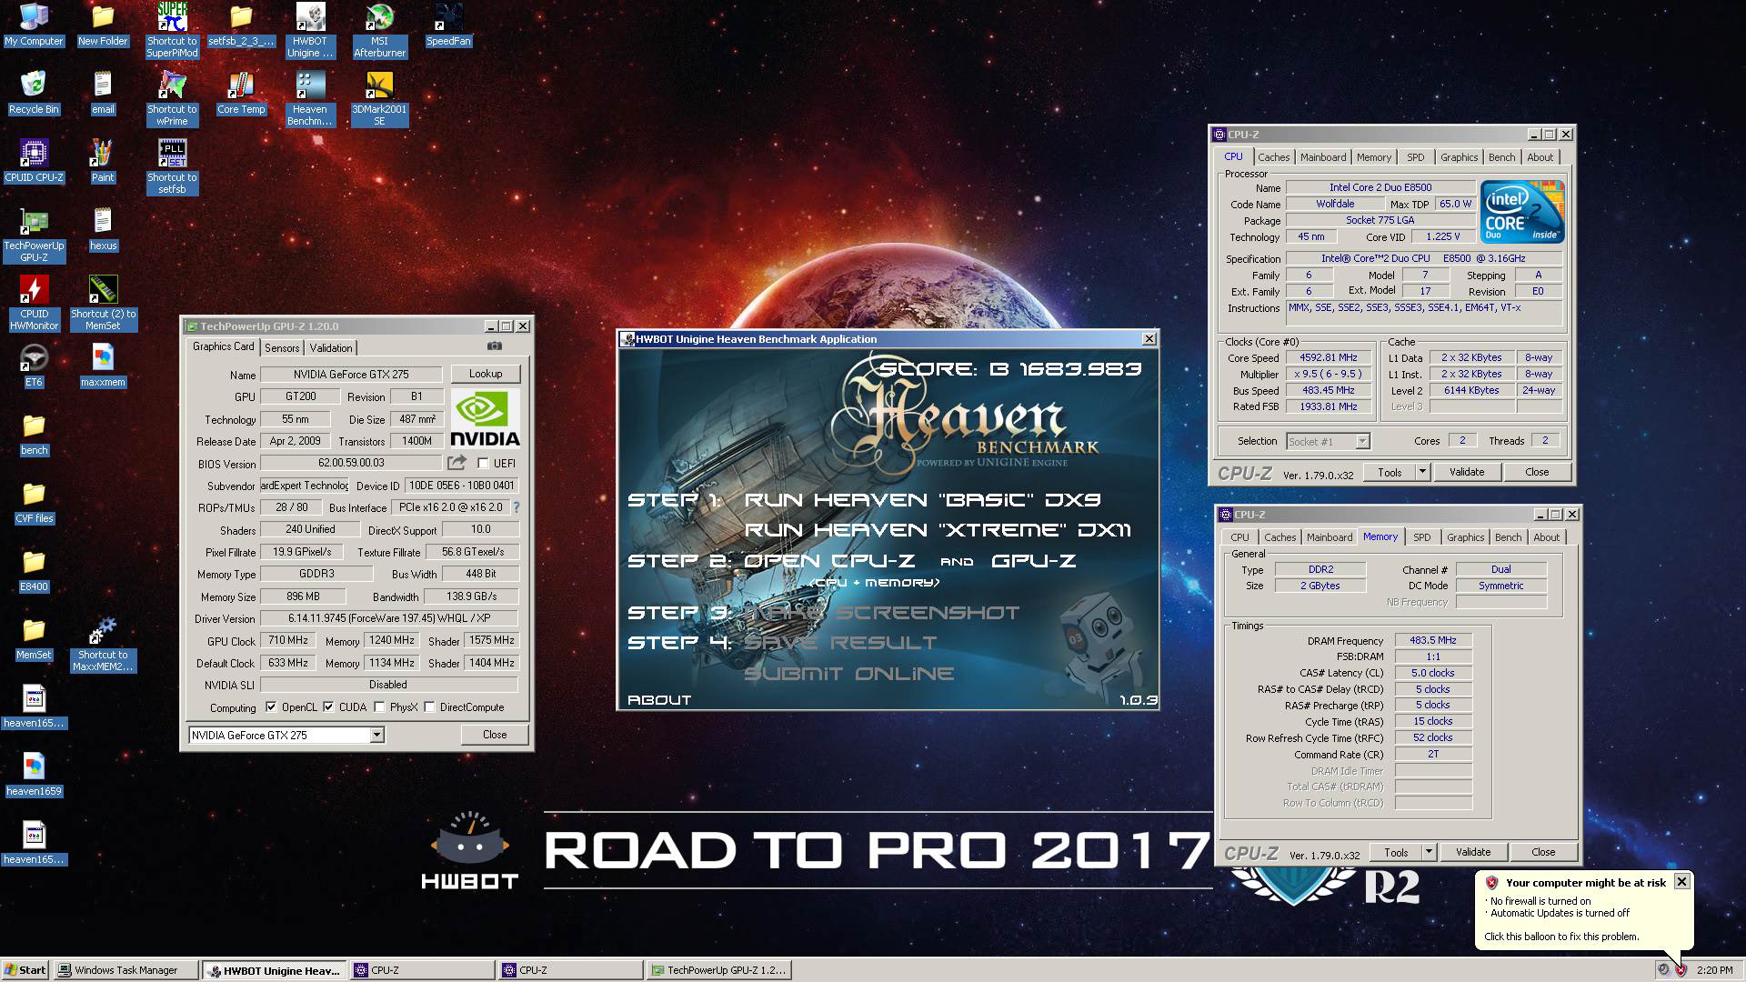This screenshot has width=1746, height=982.
Task: Open Tools dropdown arrow in CPU-Z Memory window
Action: [x=1429, y=852]
